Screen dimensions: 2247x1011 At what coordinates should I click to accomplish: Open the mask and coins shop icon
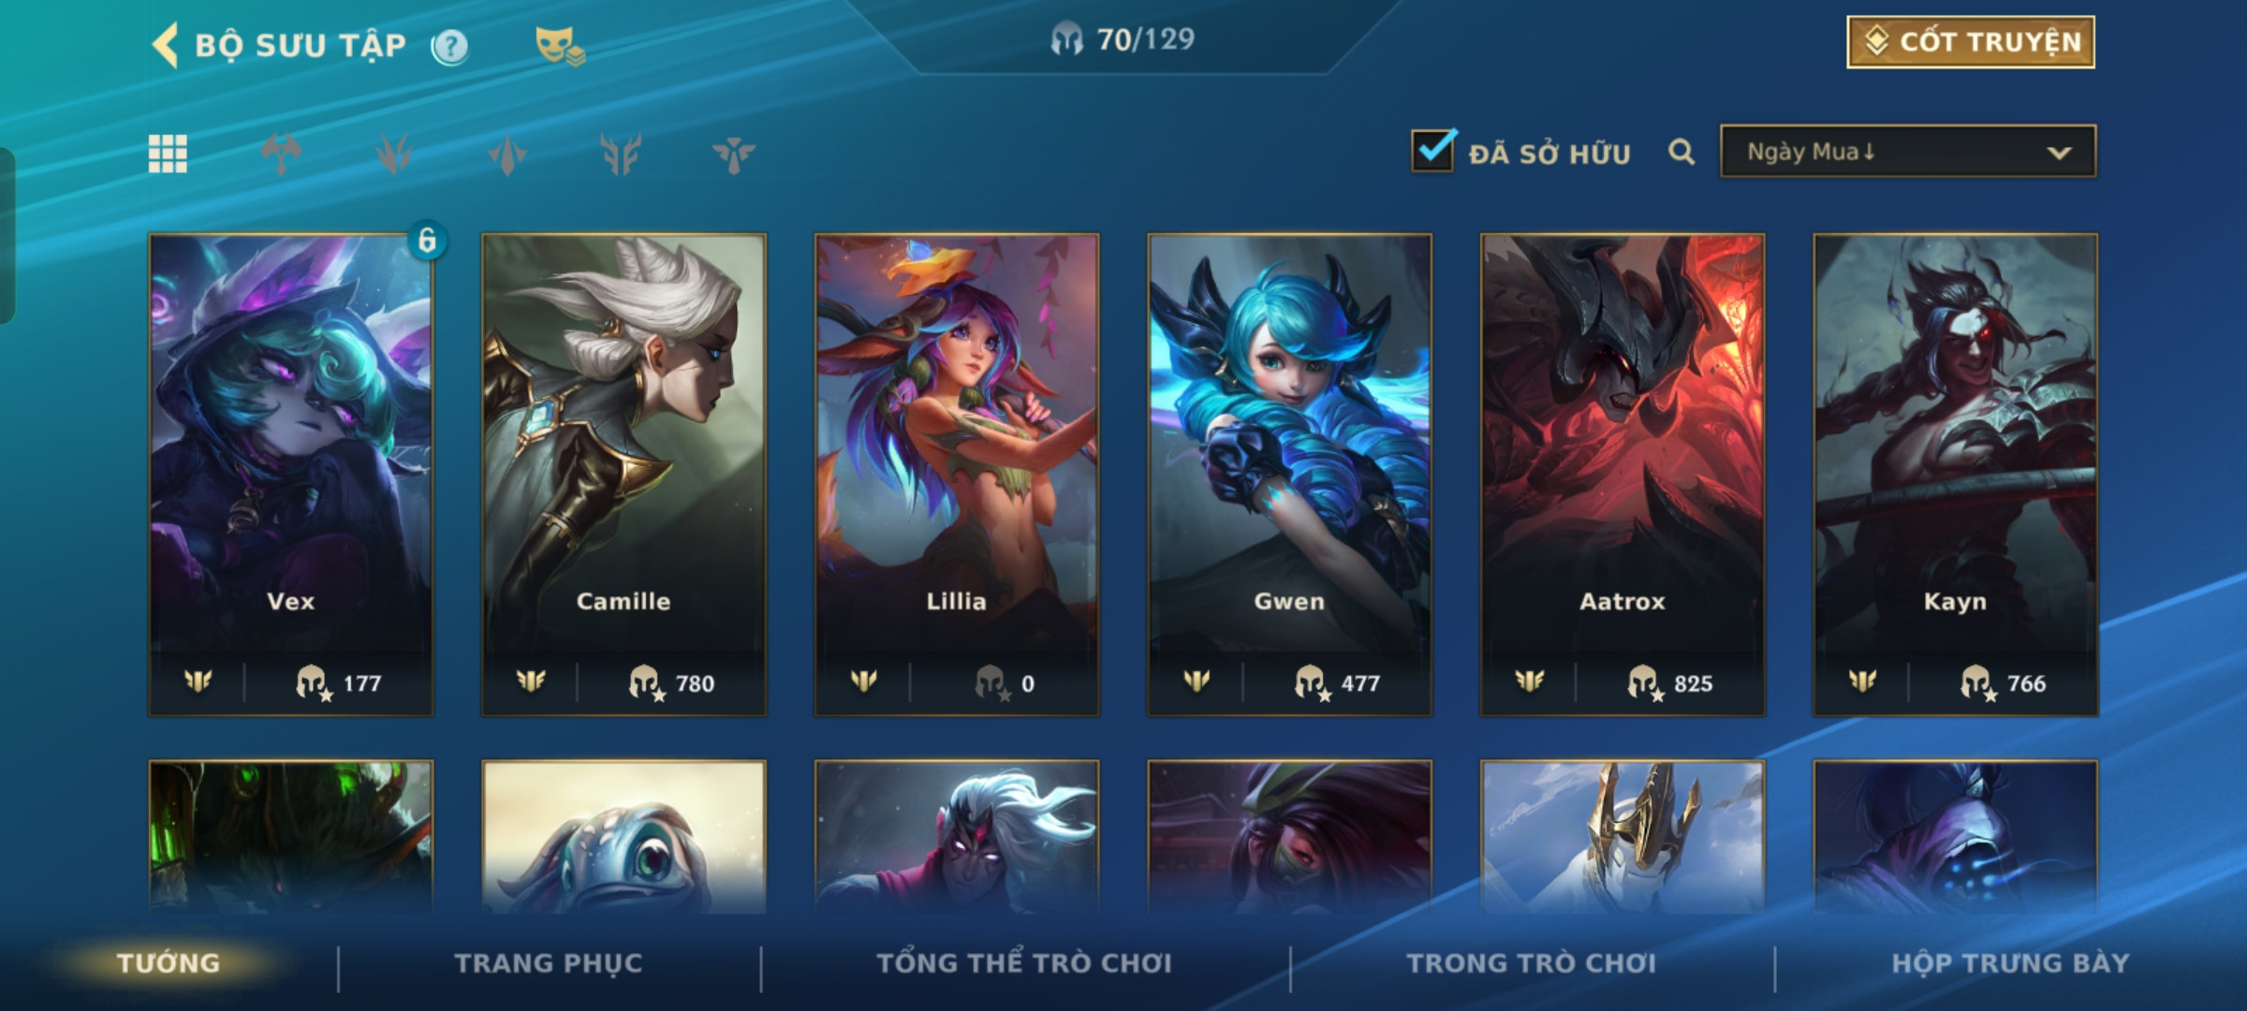point(559,45)
